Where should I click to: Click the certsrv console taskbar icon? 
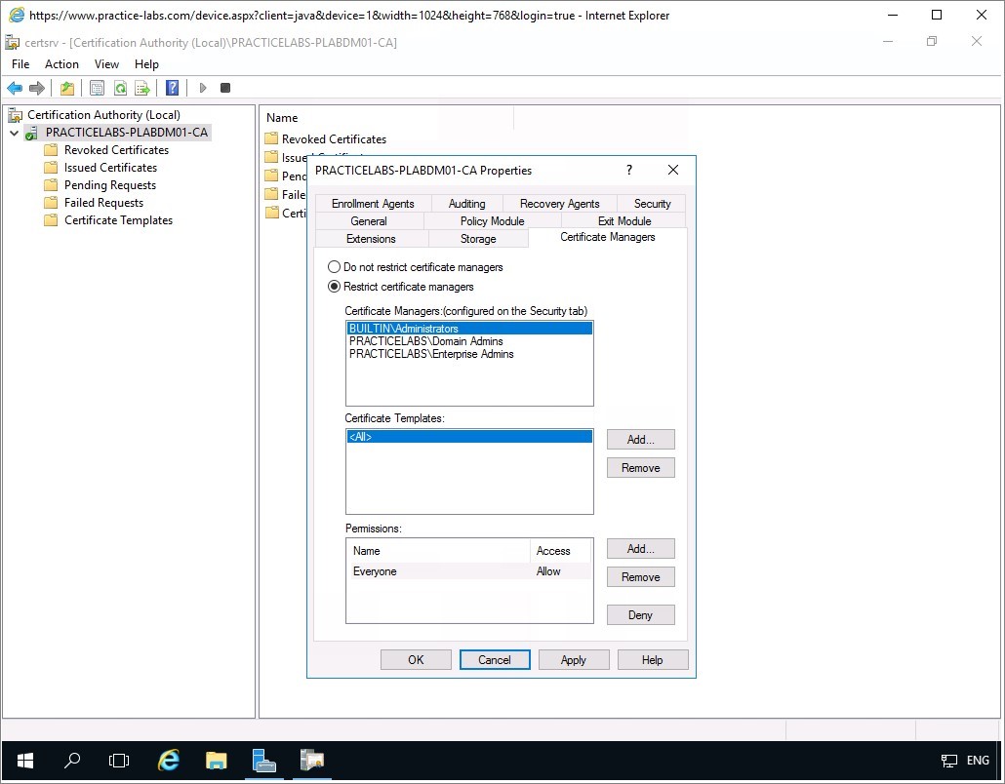pos(312,761)
